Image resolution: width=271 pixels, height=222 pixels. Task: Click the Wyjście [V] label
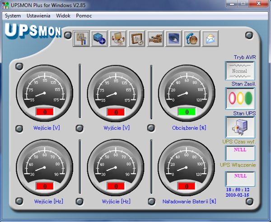117,128
